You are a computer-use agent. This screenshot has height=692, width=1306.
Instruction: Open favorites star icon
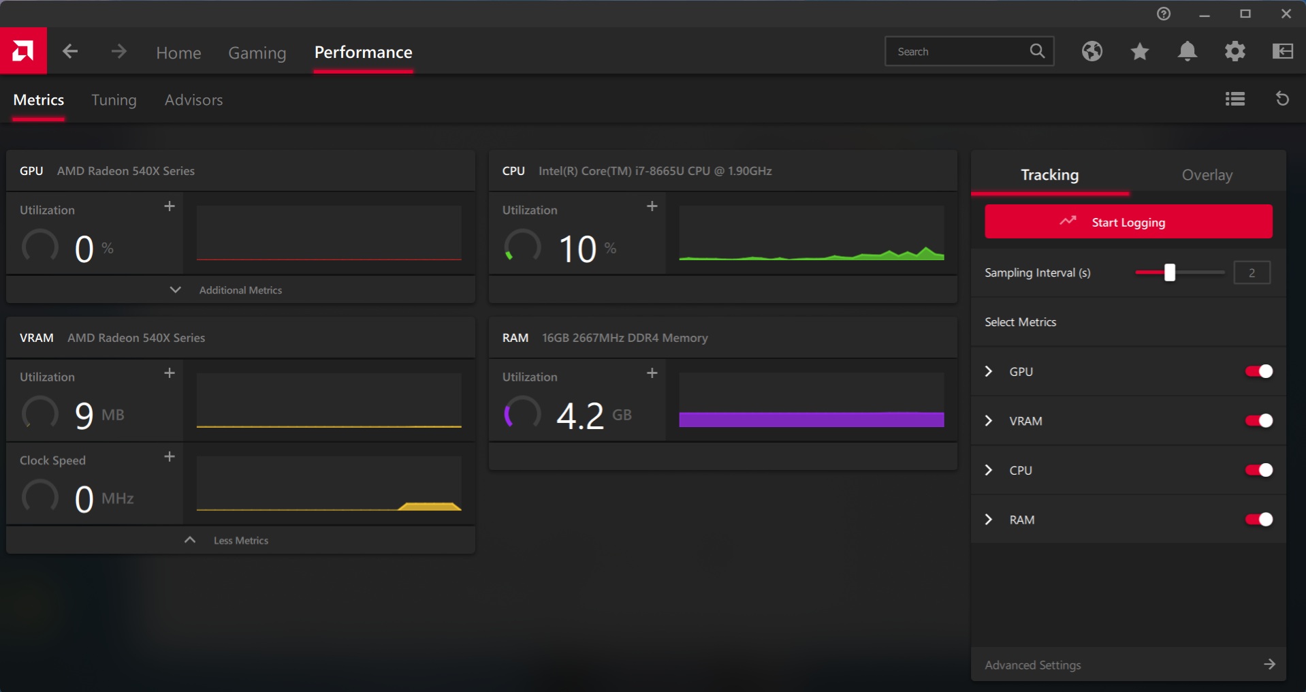[1140, 51]
